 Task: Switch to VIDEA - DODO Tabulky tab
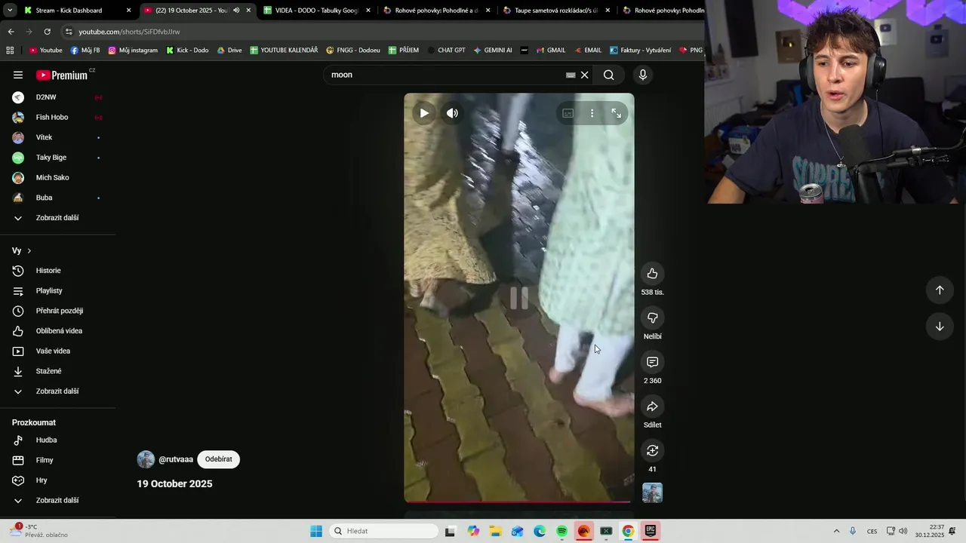[317, 11]
